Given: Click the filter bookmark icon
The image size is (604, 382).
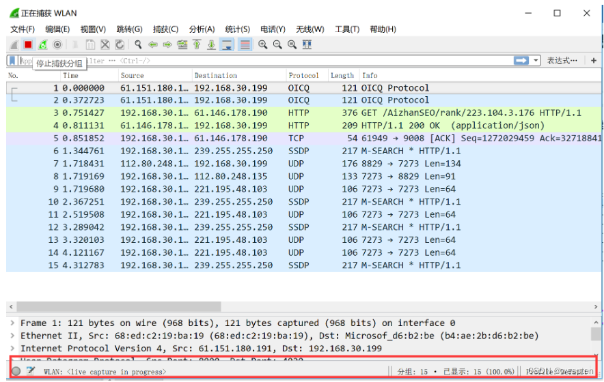Looking at the screenshot, I should (x=12, y=61).
